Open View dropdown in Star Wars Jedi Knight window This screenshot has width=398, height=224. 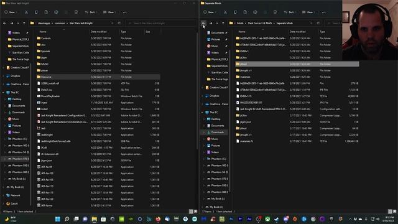click(109, 12)
